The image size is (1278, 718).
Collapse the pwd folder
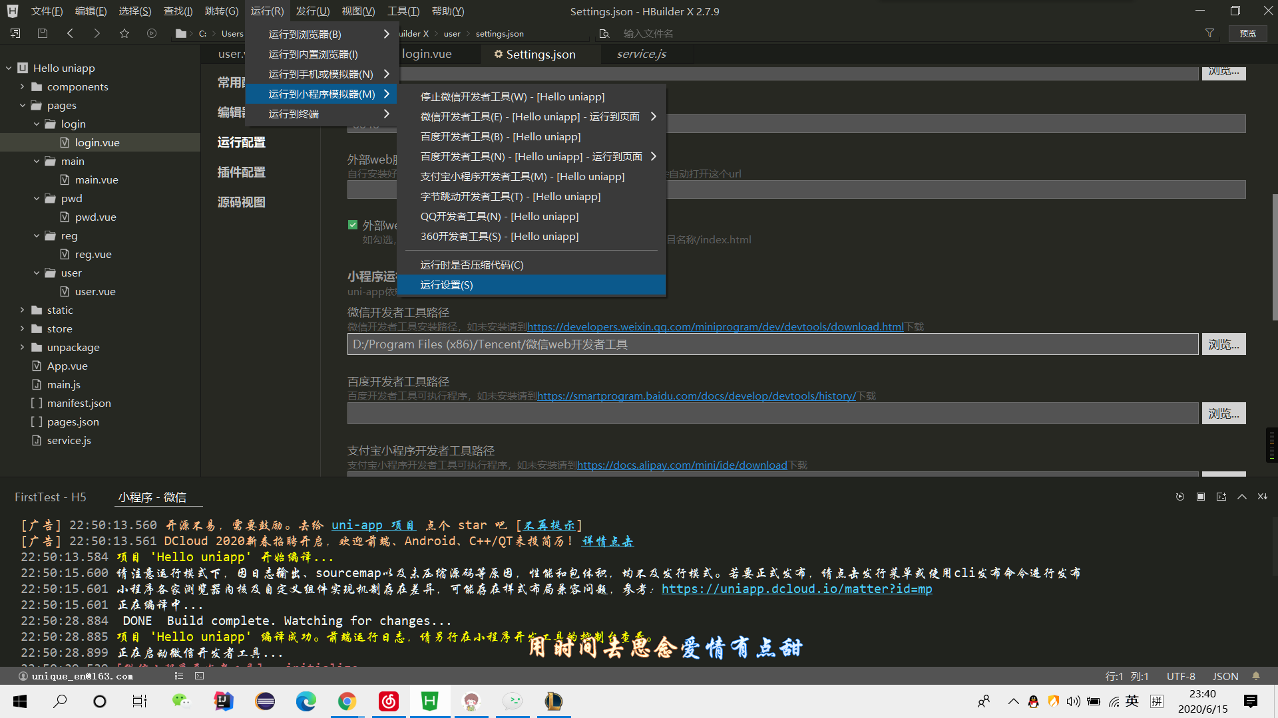[x=36, y=198]
